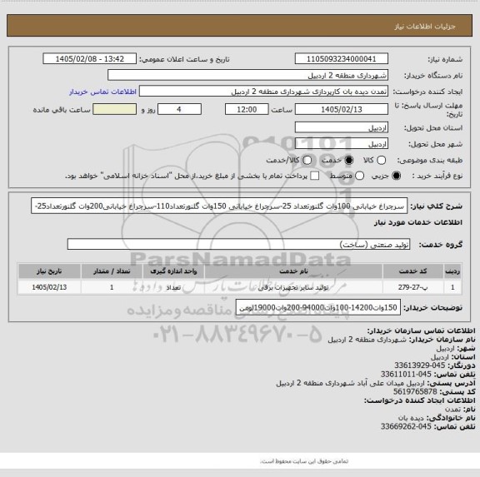This screenshot has width=480, height=477.
Task: Click the request creator field
Action: [263, 92]
